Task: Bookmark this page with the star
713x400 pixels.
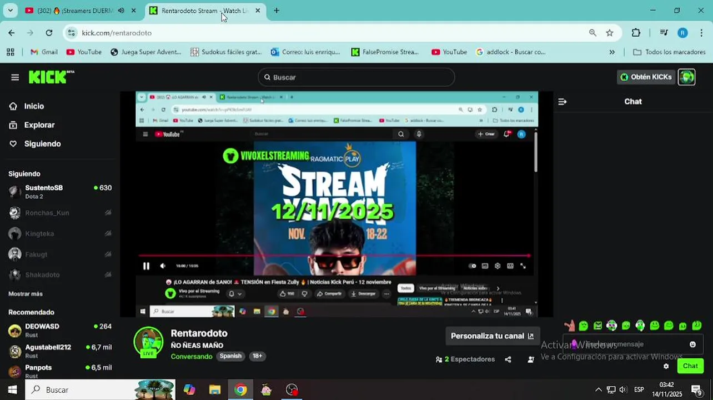Action: coord(610,33)
